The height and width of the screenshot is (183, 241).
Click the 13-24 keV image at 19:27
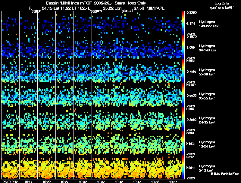pos(64,143)
